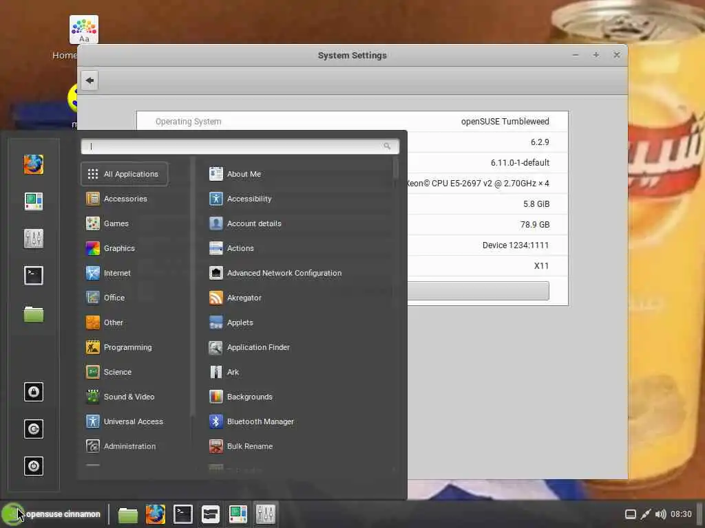Launch Firefox from the panel

point(155,514)
